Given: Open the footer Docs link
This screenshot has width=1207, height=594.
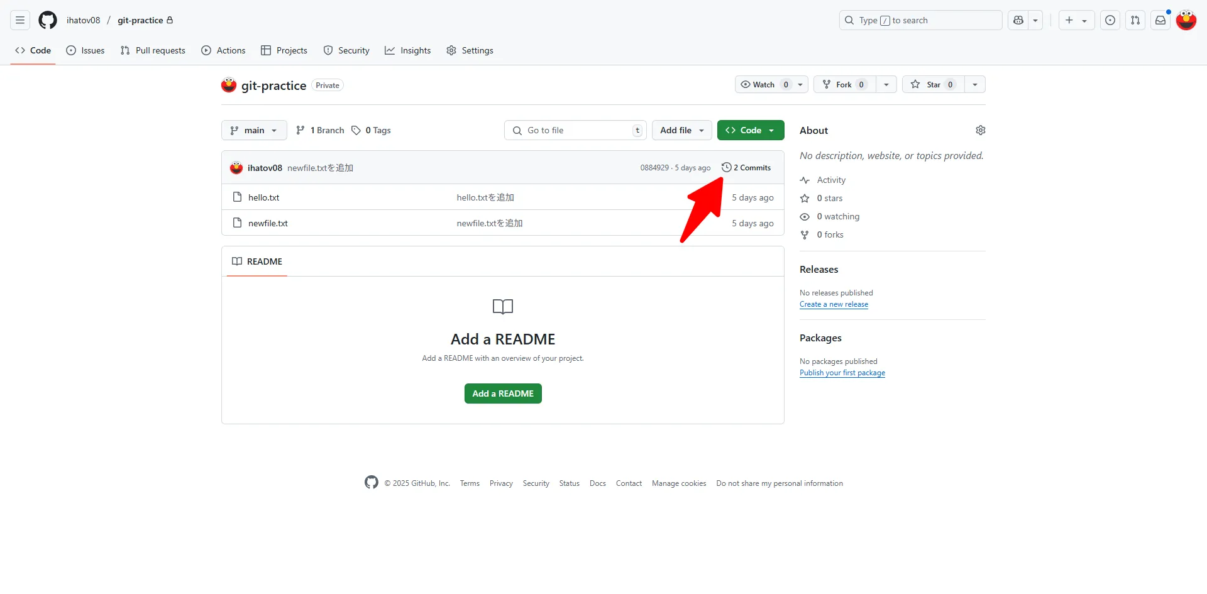Looking at the screenshot, I should click(x=598, y=483).
